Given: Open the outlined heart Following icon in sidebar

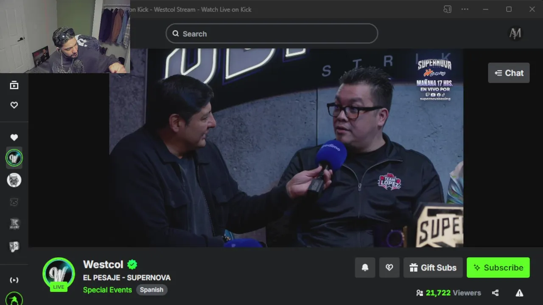Looking at the screenshot, I should click(14, 105).
